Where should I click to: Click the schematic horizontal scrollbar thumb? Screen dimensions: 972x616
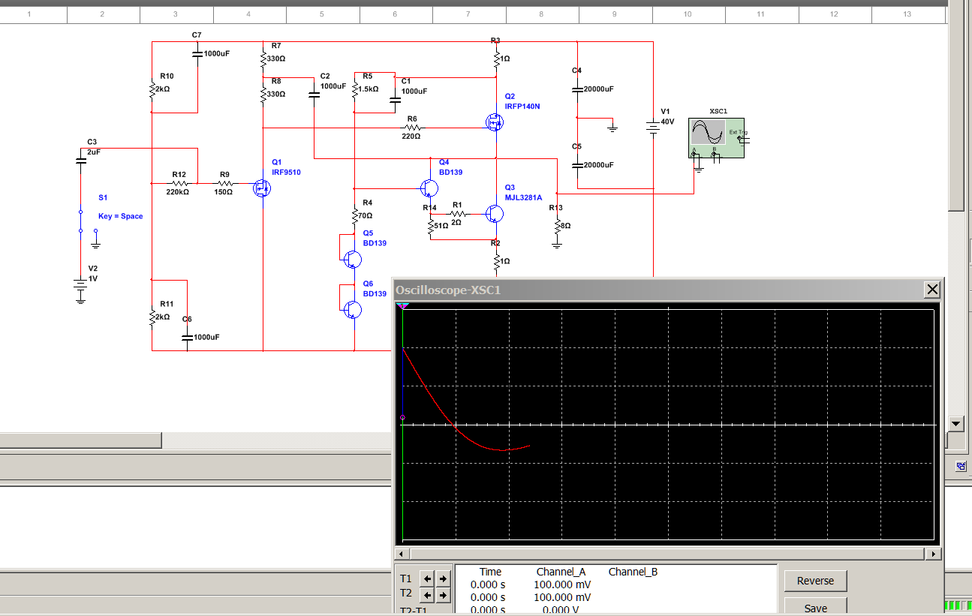point(80,440)
